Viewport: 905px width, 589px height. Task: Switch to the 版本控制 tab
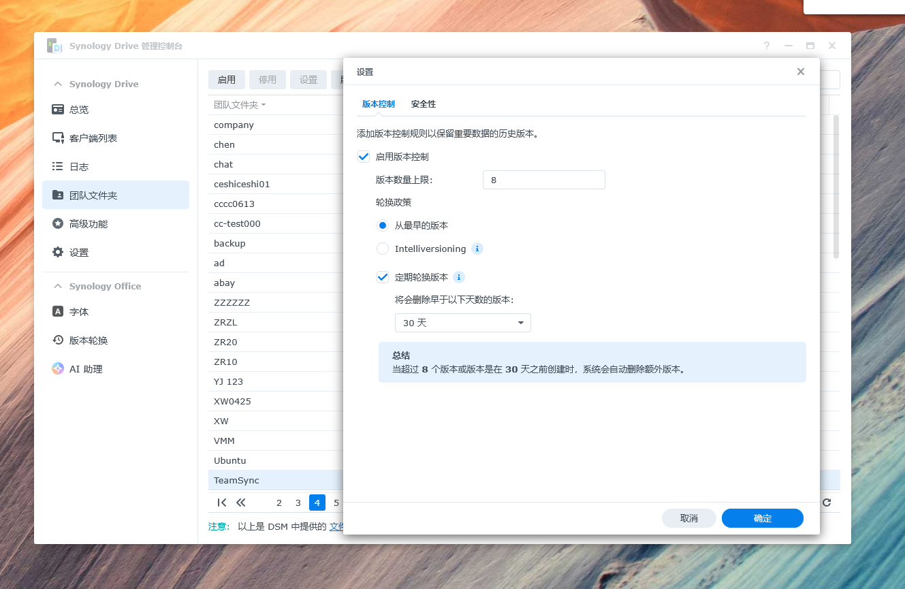coord(379,104)
